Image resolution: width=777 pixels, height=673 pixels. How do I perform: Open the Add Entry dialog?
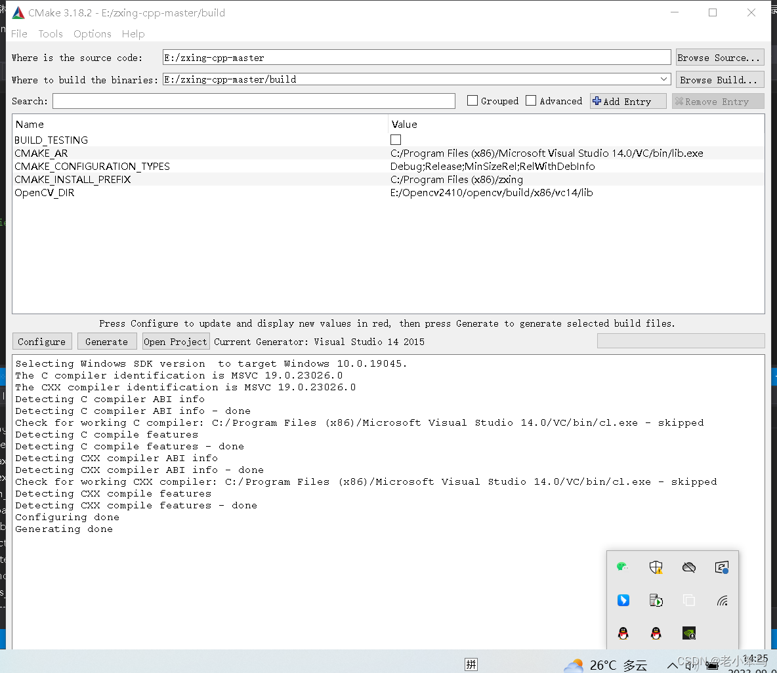point(627,101)
